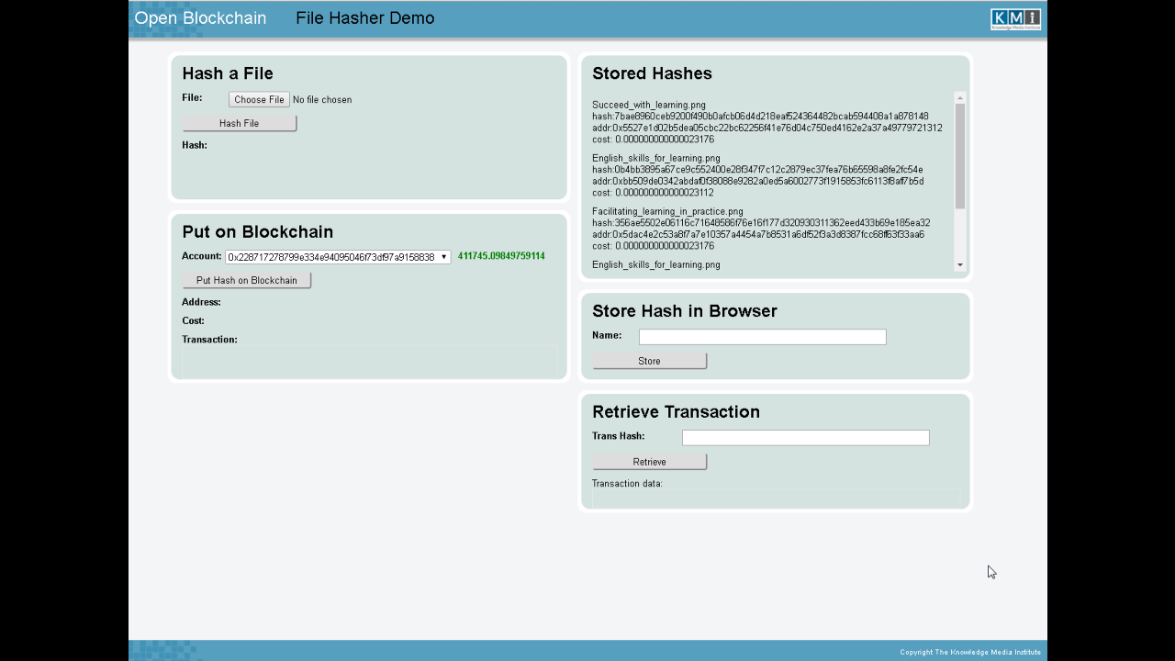Click the Stored Hashes scrollbar thumb
The image size is (1175, 661).
pyautogui.click(x=960, y=156)
